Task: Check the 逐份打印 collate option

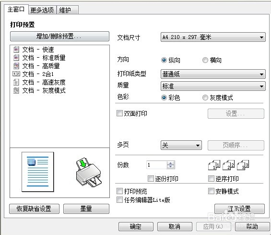Action: pyautogui.click(x=151, y=178)
